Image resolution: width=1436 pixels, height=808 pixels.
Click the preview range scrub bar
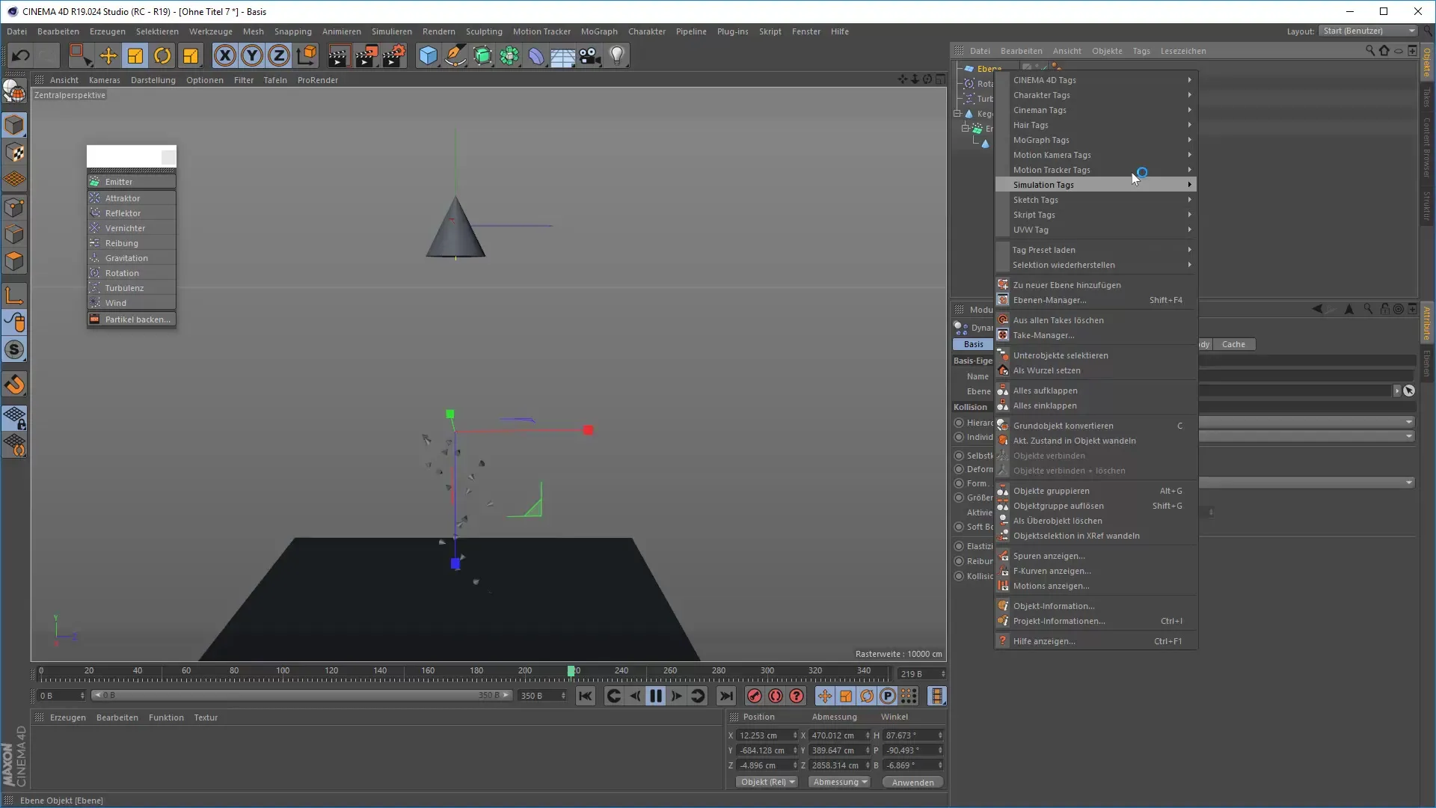point(301,696)
